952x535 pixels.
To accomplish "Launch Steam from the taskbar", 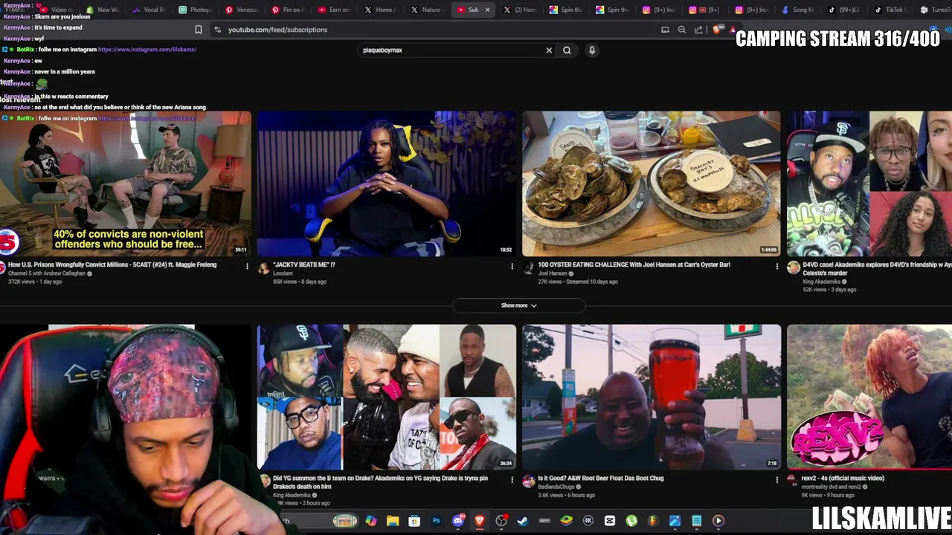I will 523,521.
